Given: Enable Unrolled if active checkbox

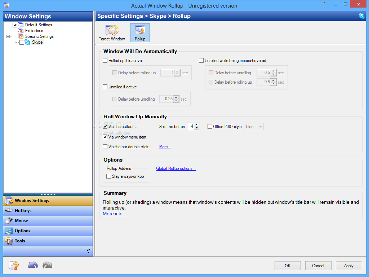Looking at the screenshot, I should tap(105, 87).
